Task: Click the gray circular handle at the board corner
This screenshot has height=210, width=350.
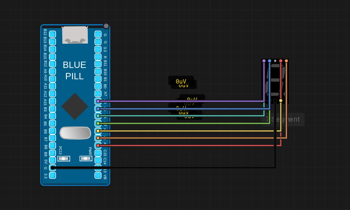Action: pos(106,26)
